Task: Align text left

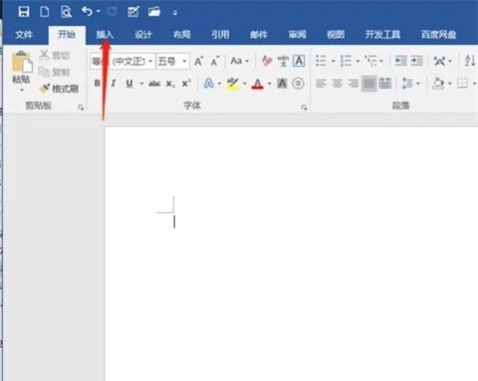Action: click(321, 84)
